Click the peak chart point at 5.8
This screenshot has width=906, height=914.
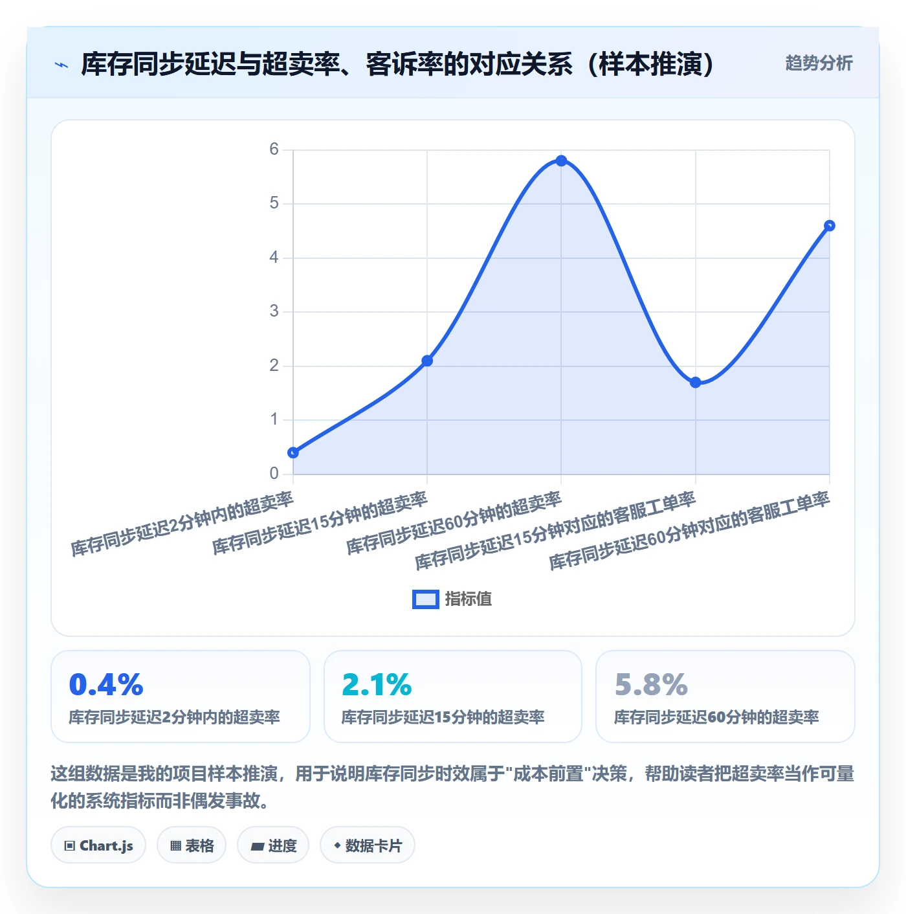click(561, 161)
